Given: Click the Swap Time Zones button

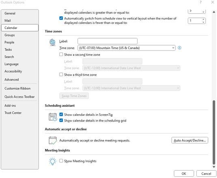Looking at the screenshot, I should 74,96.
